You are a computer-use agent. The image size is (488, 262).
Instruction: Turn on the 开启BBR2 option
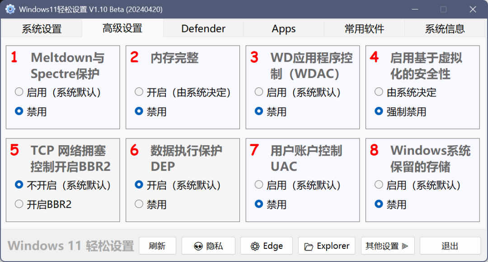(19, 204)
